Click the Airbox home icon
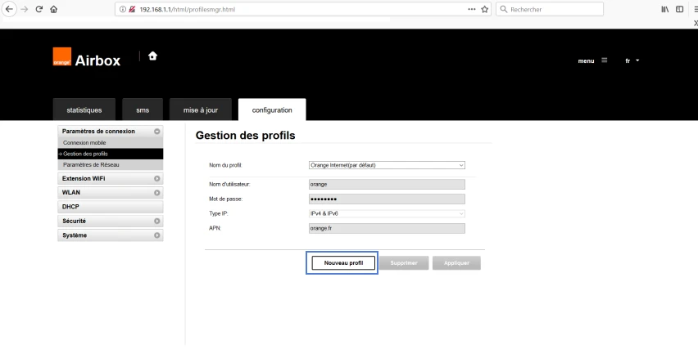 coord(152,56)
